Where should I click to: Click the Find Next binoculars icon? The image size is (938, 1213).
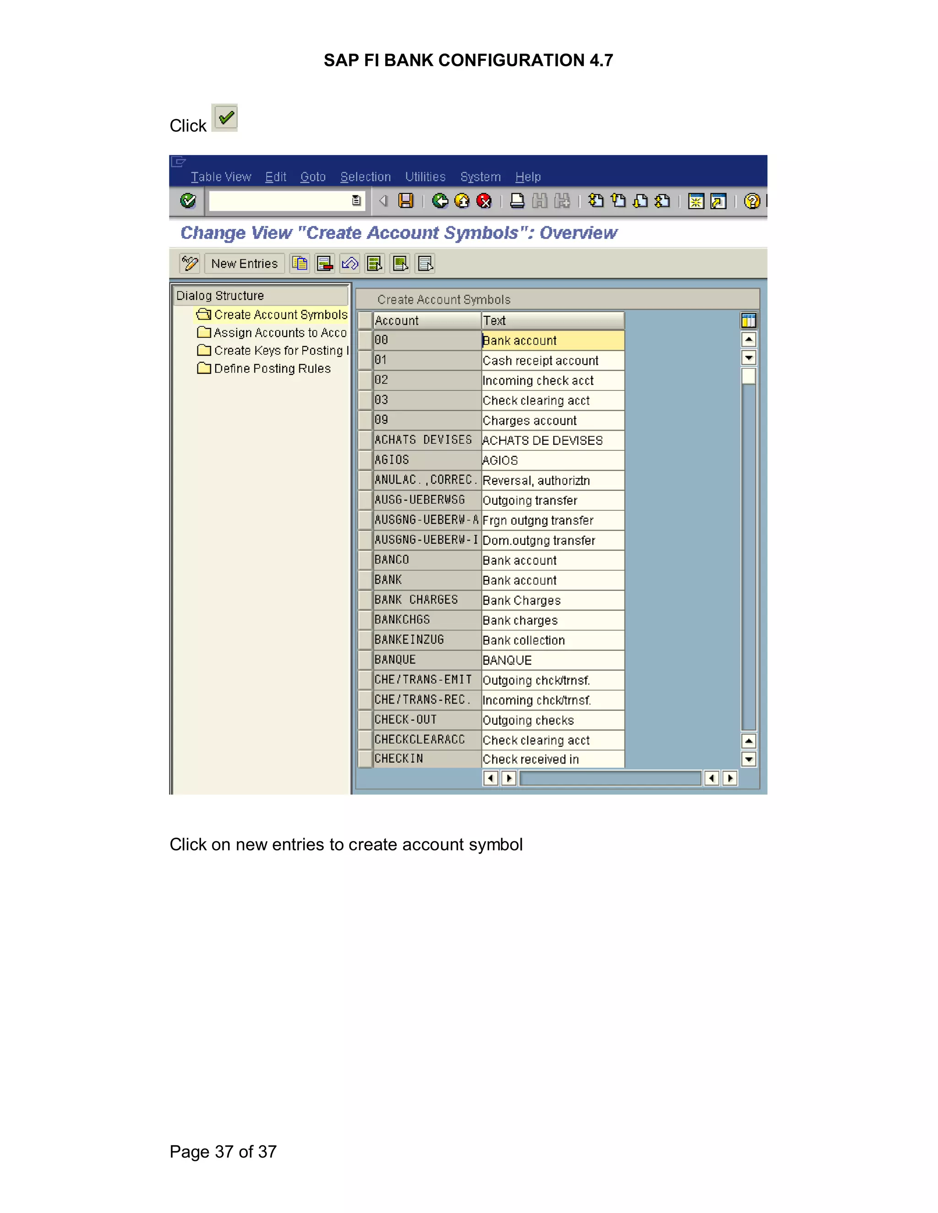click(x=562, y=200)
